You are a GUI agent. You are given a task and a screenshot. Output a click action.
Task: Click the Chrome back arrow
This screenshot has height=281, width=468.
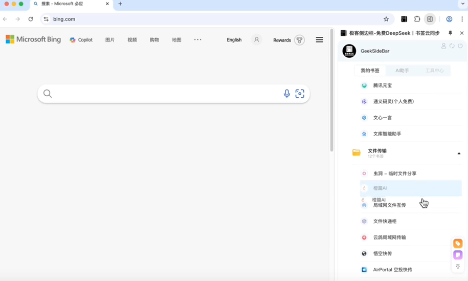click(5, 19)
